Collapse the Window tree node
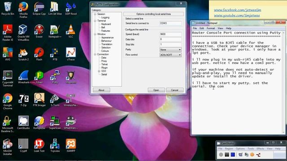287x161 pixels. (x=95, y=34)
